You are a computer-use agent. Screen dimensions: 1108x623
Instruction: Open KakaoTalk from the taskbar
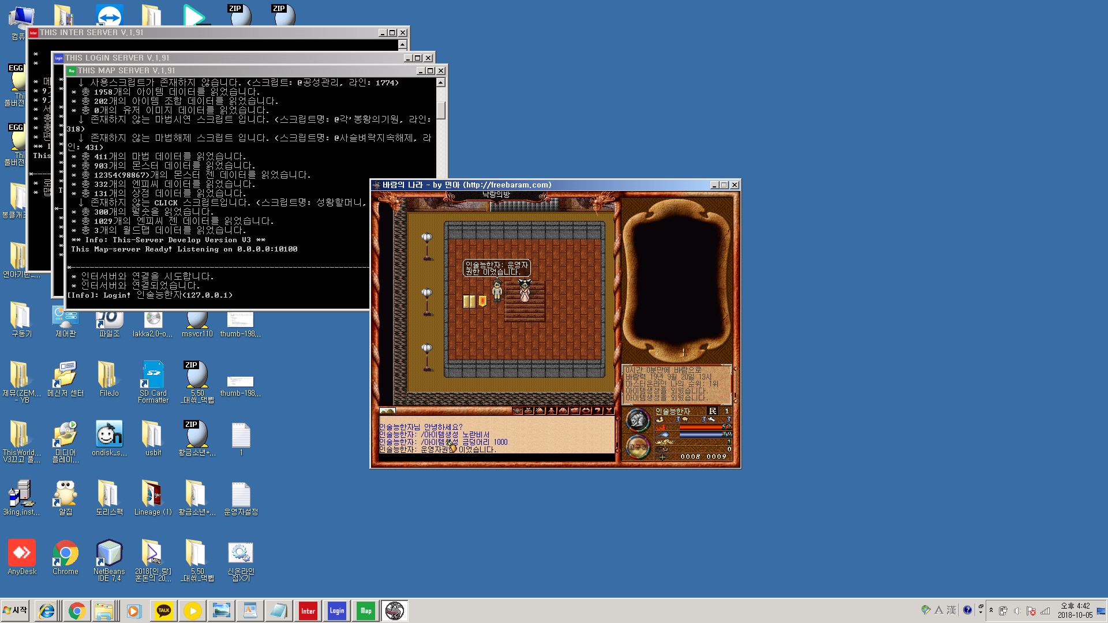click(x=164, y=611)
